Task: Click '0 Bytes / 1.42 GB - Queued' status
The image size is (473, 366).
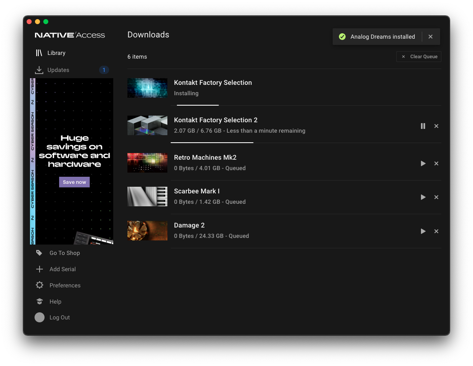Action: [x=210, y=202]
